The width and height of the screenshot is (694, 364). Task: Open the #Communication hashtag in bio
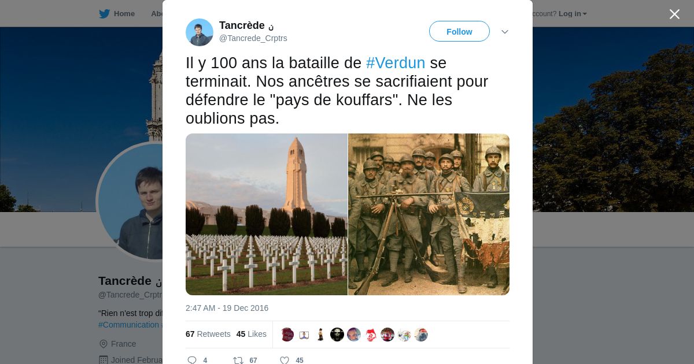coord(130,325)
